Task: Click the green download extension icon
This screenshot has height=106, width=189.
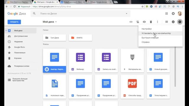Action: [147, 6]
